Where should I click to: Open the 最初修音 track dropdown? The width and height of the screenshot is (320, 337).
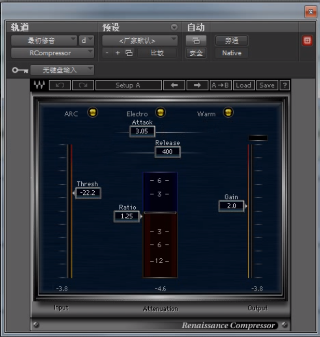click(44, 40)
